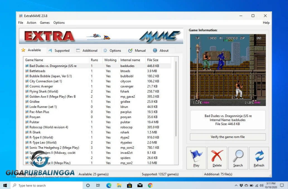Image resolution: width=288 pixels, height=189 pixels.
Task: Sort list by Internal name column header
Action: click(132, 60)
